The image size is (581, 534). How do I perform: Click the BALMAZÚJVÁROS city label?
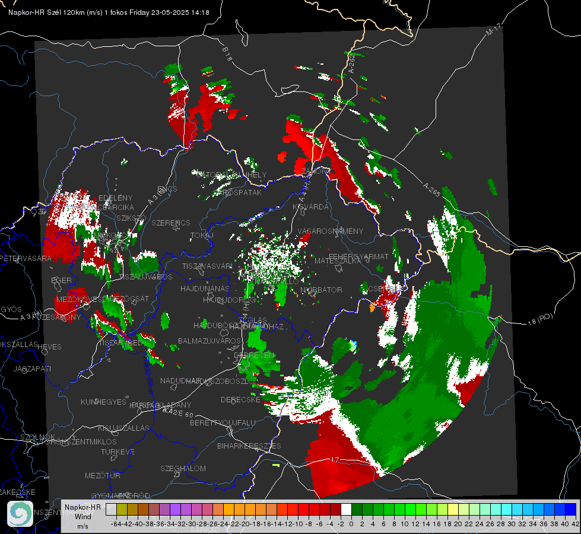(209, 341)
